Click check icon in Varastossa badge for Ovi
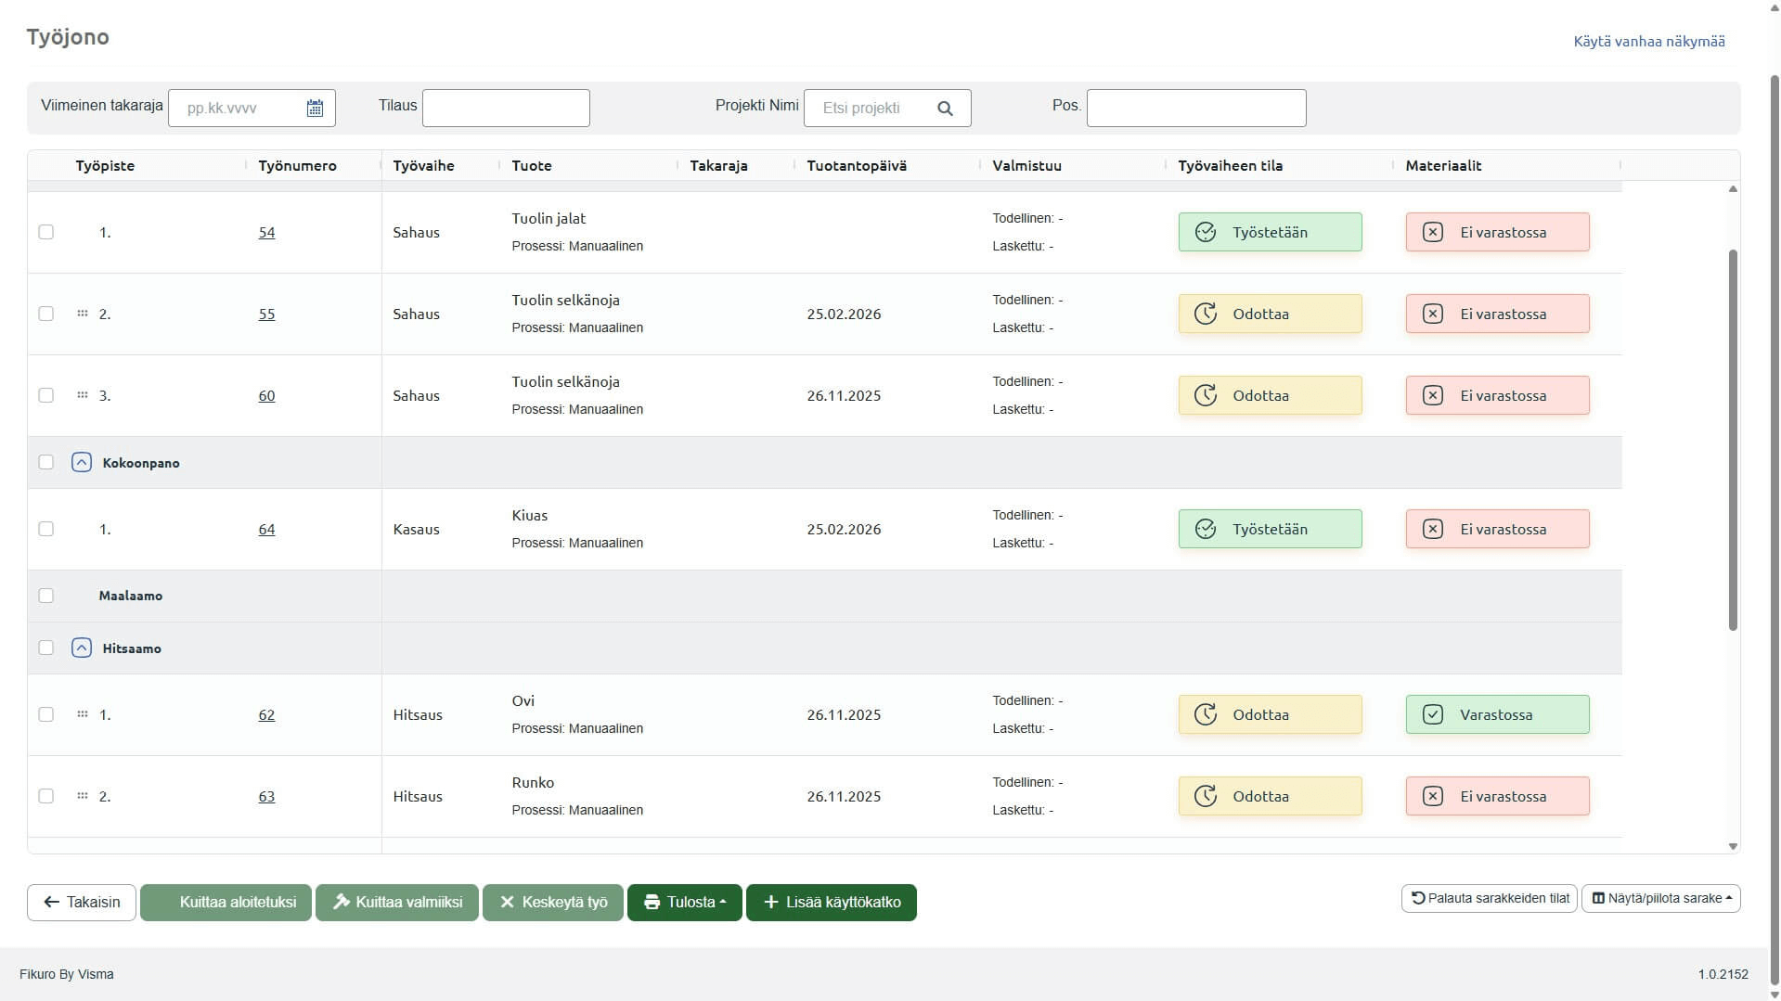The height and width of the screenshot is (1001, 1781). pos(1432,714)
